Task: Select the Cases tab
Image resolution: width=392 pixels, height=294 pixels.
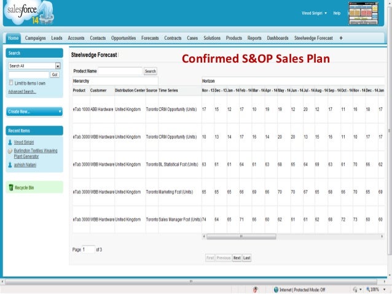Action: tap(192, 38)
